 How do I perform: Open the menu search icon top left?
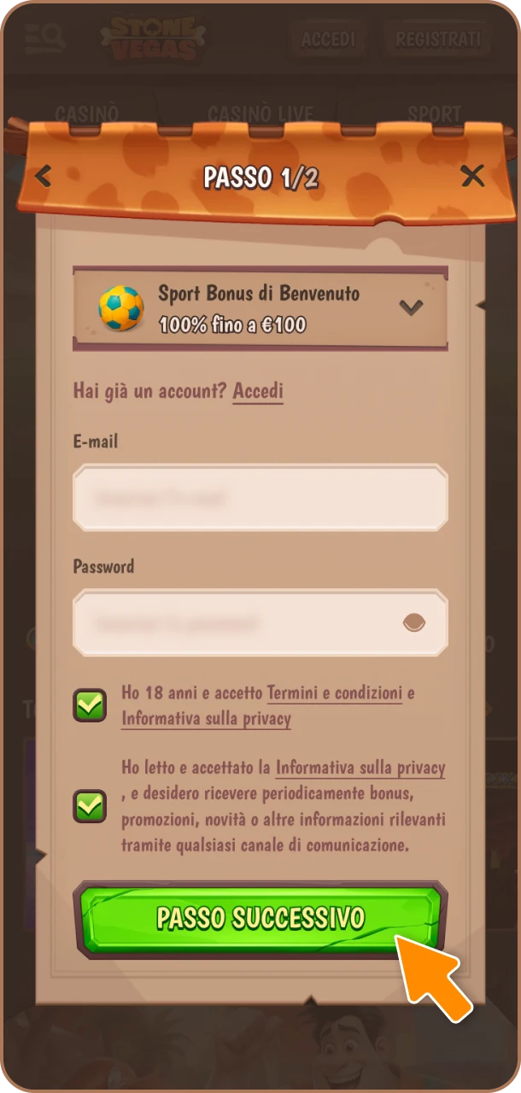pos(45,38)
